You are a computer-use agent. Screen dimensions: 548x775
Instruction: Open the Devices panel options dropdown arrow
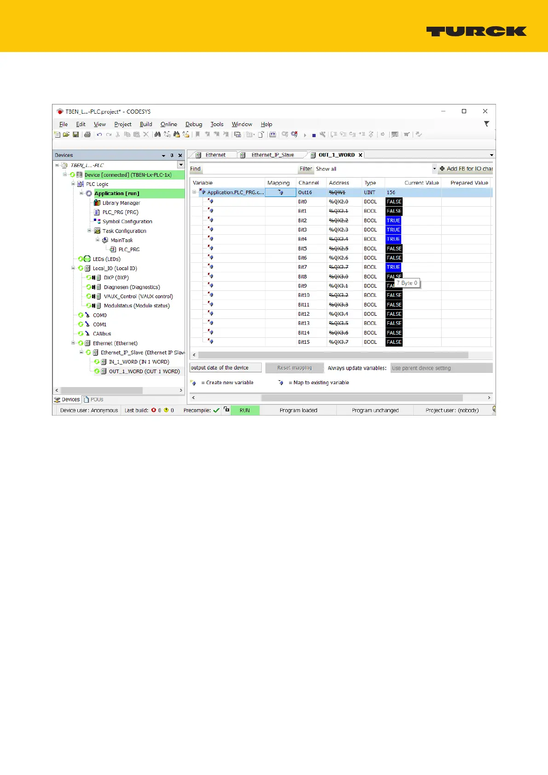tap(163, 156)
